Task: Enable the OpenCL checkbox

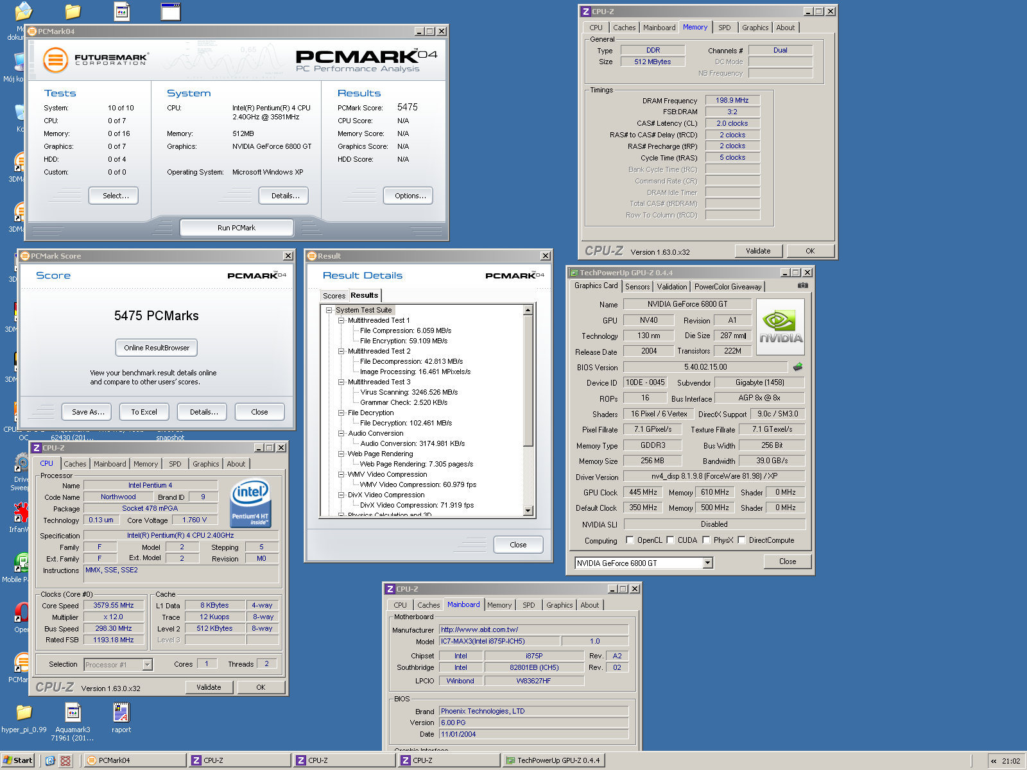Action: click(x=630, y=540)
